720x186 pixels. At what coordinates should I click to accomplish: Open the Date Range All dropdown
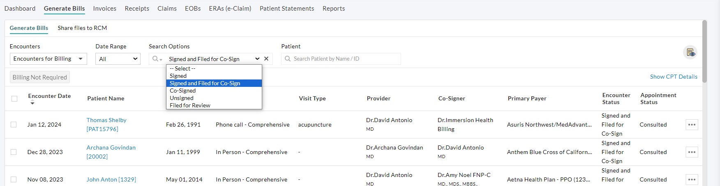pyautogui.click(x=118, y=59)
